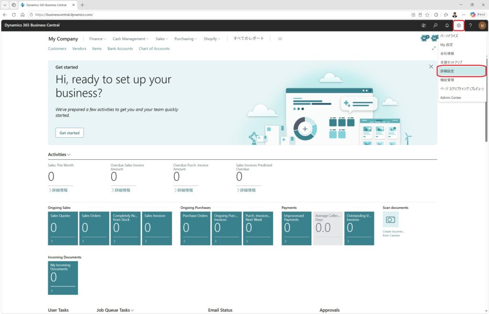
Task: Expand the Sales menu
Action: (x=162, y=39)
